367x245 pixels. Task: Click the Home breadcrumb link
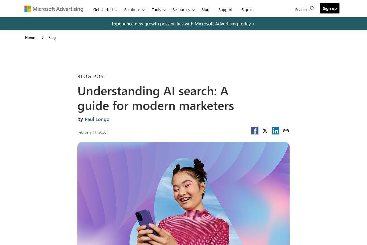point(30,38)
